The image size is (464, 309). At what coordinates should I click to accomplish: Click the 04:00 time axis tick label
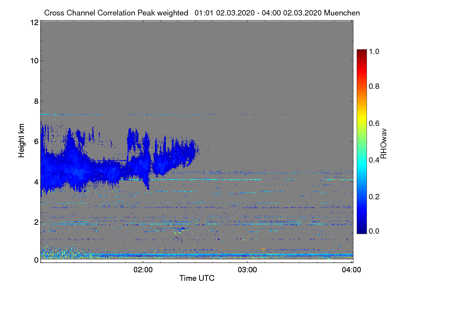click(351, 270)
